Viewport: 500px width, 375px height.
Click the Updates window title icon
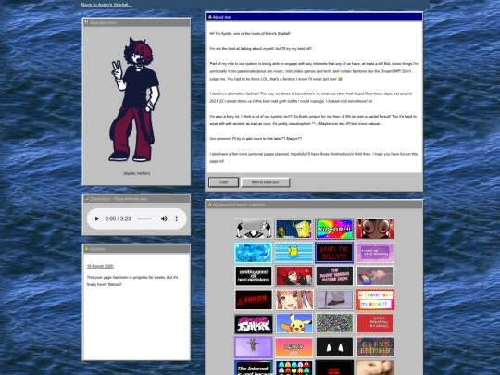click(86, 249)
